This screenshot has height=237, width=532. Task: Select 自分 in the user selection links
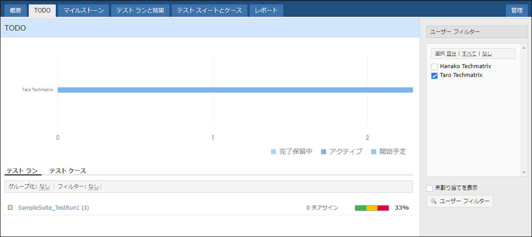click(451, 53)
